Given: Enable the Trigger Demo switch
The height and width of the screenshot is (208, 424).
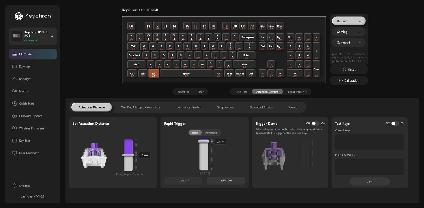Looking at the screenshot, I should click(x=315, y=124).
